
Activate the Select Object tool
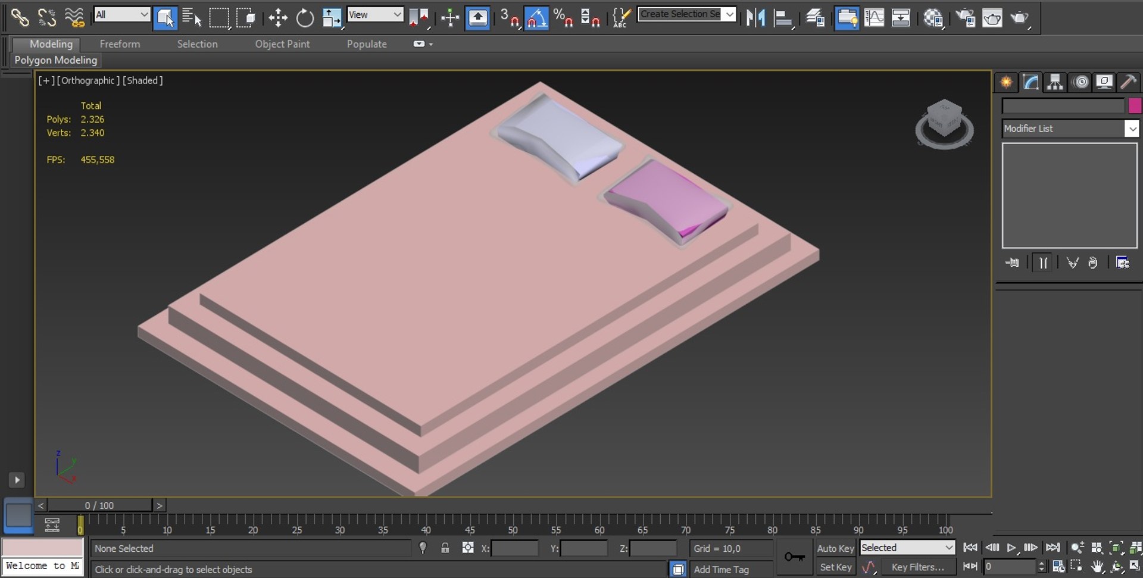pos(165,17)
